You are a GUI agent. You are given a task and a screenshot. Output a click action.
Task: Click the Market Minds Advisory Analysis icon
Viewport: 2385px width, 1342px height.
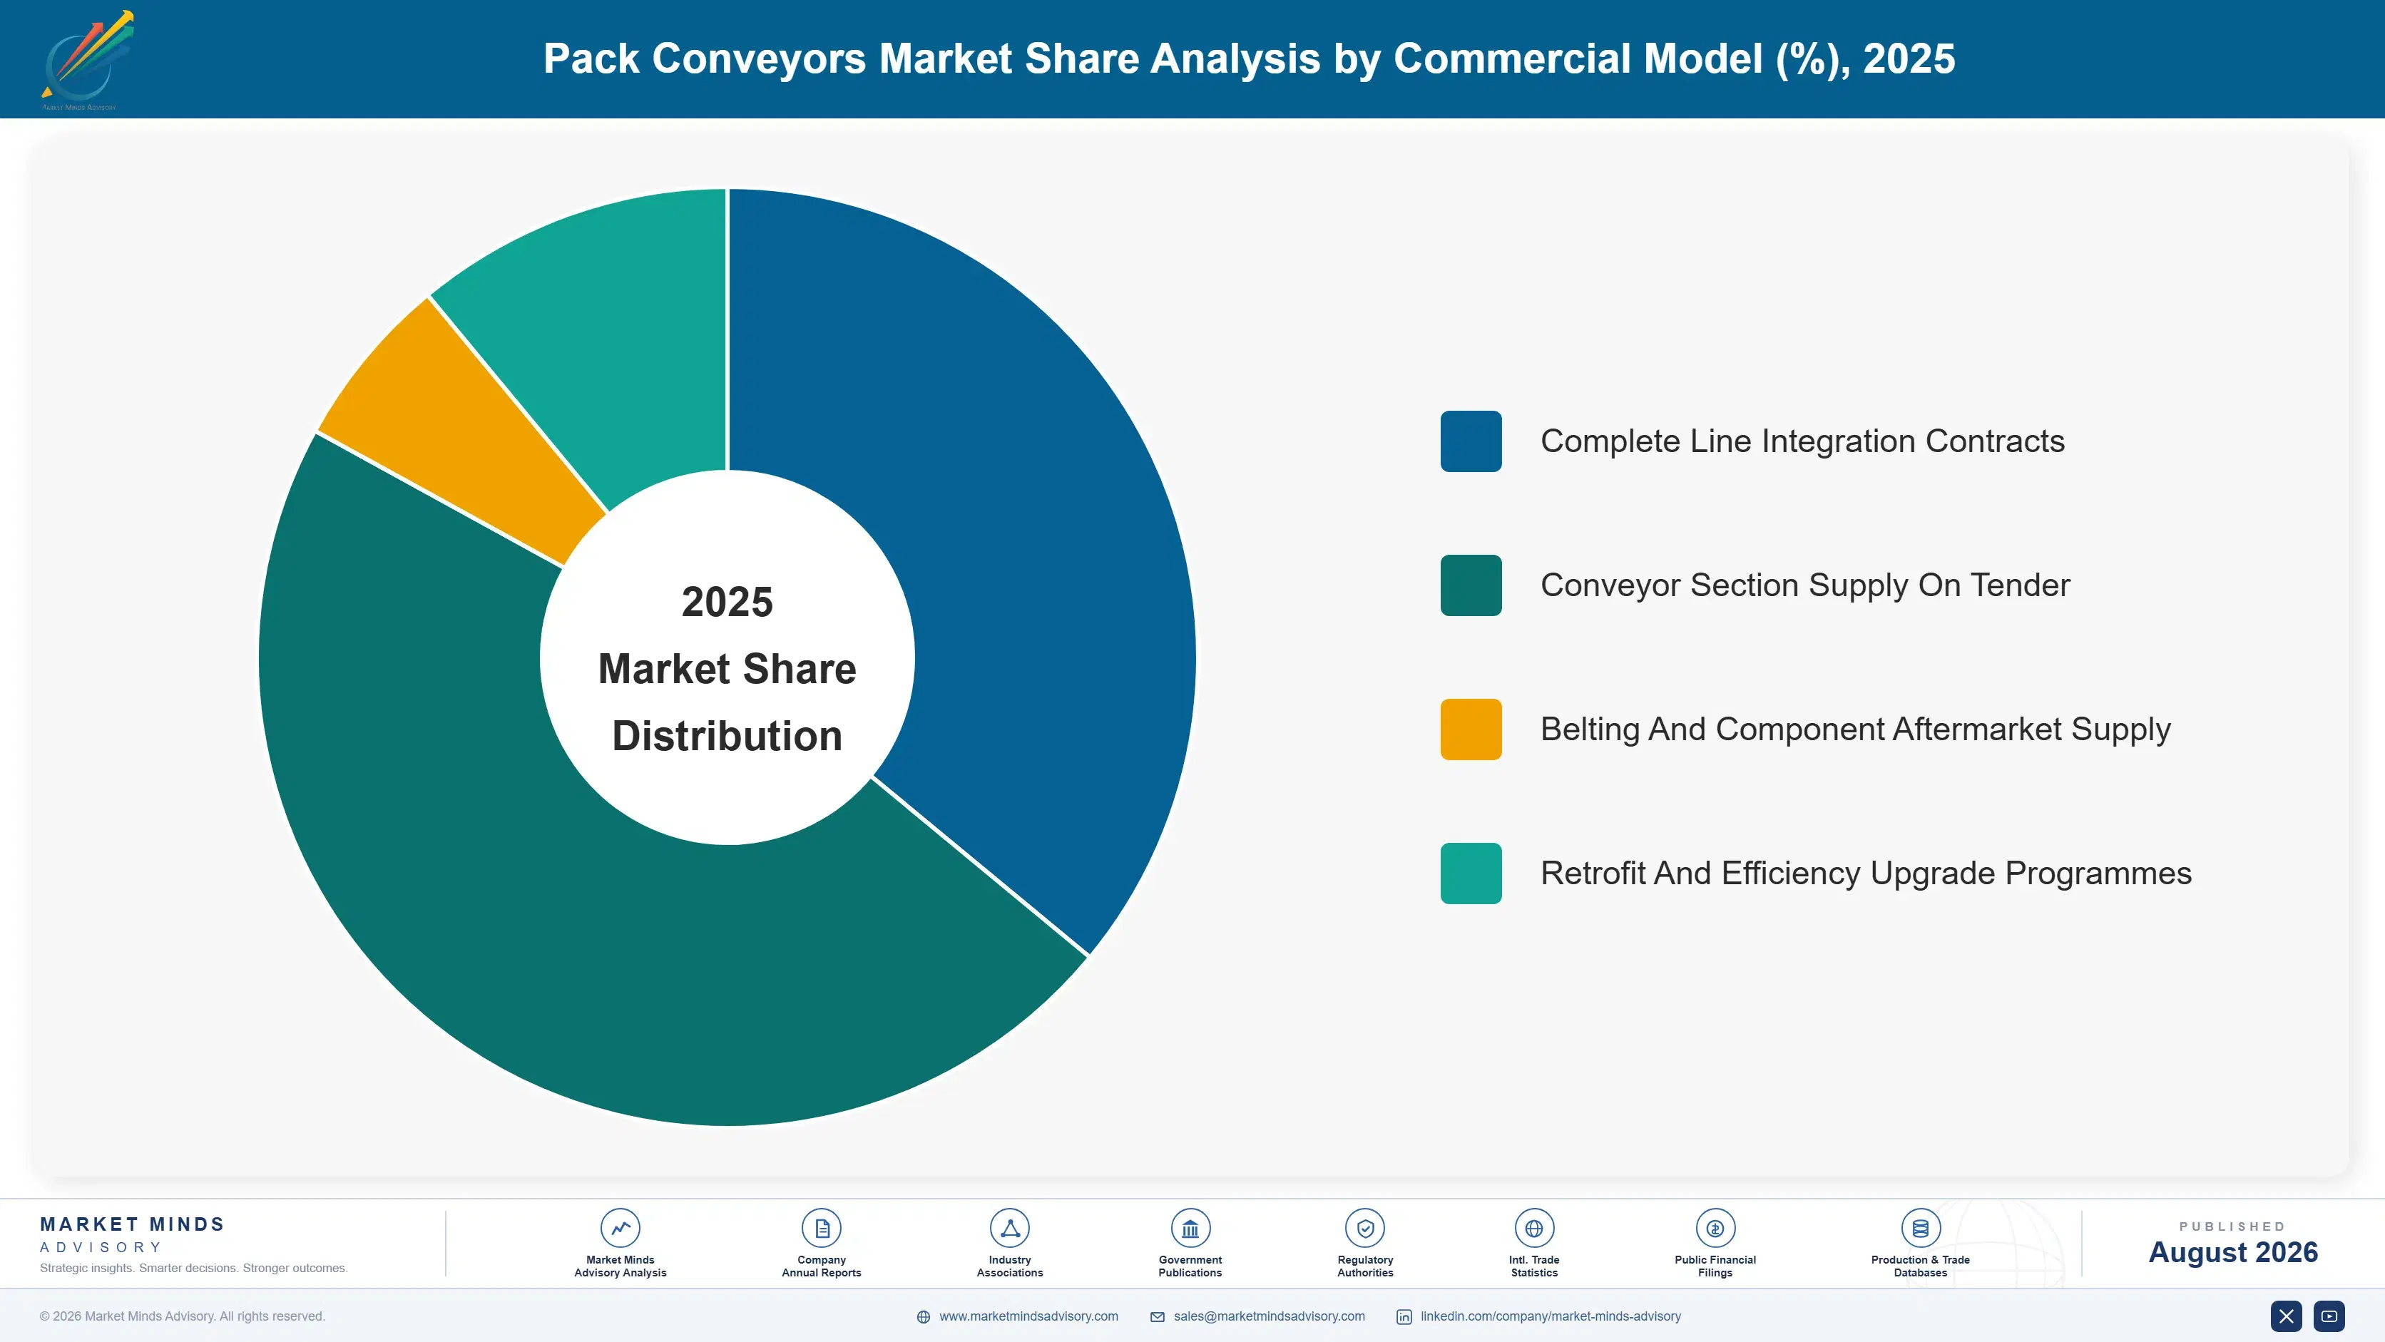[x=620, y=1228]
